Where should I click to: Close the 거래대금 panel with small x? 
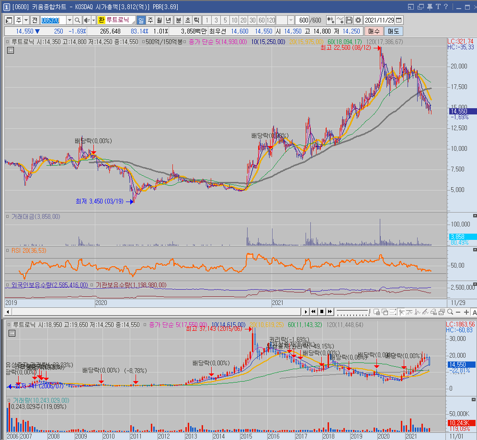pyautogui.click(x=475, y=215)
